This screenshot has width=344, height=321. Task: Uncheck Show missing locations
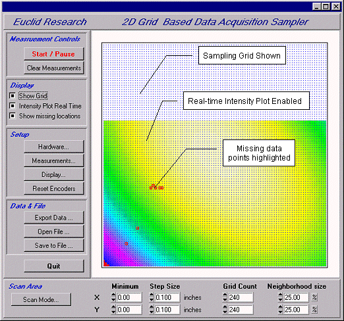(x=13, y=116)
